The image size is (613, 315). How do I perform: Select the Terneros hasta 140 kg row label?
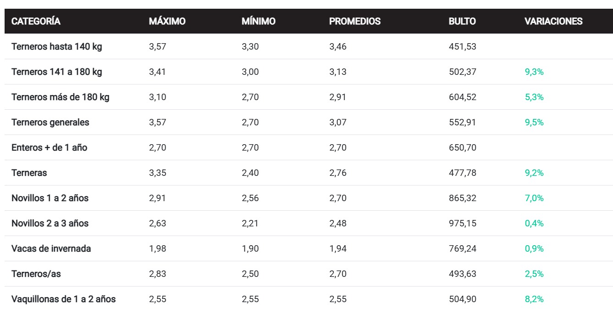57,47
